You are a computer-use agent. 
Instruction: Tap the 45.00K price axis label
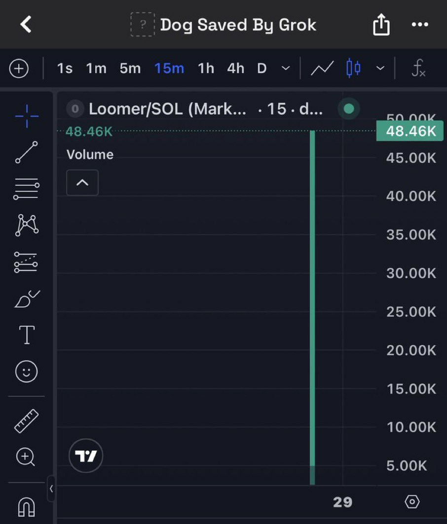(411, 158)
